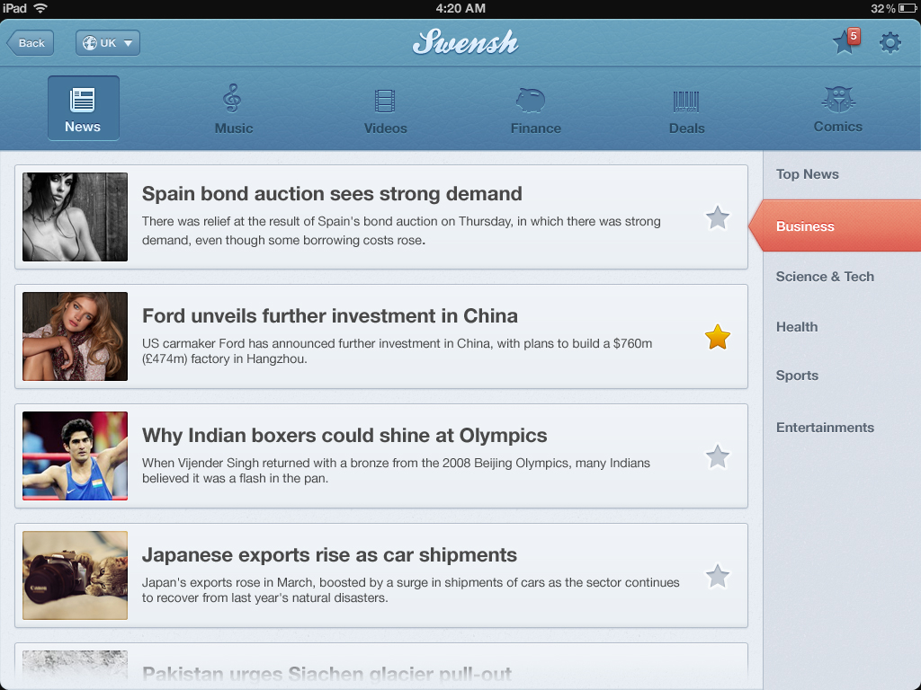Tap summary text of Spain bond article

tap(401, 231)
